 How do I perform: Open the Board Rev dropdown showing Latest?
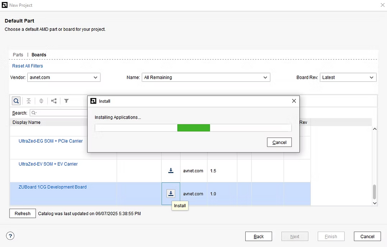(x=348, y=77)
